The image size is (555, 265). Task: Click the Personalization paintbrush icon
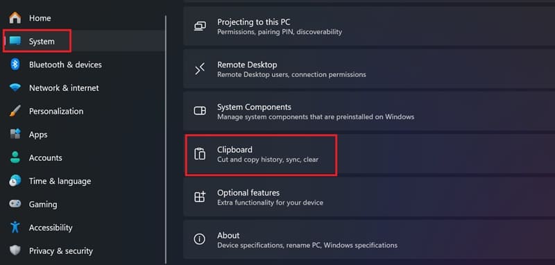(15, 111)
